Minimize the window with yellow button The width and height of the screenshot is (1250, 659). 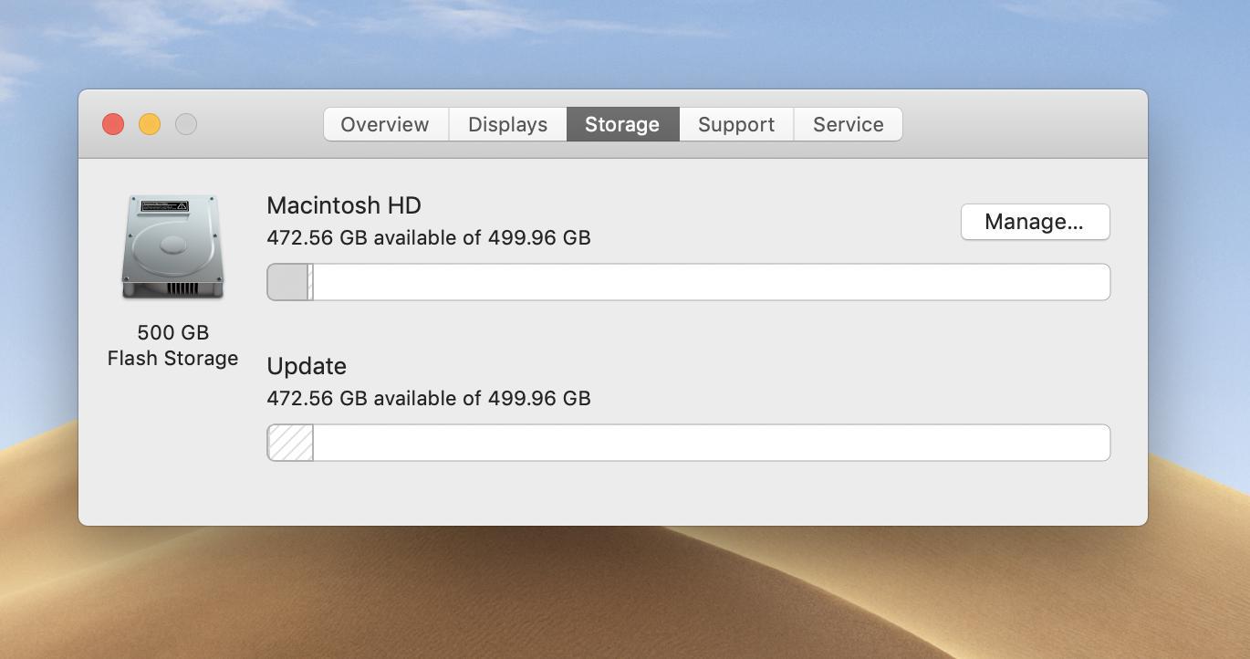click(150, 124)
